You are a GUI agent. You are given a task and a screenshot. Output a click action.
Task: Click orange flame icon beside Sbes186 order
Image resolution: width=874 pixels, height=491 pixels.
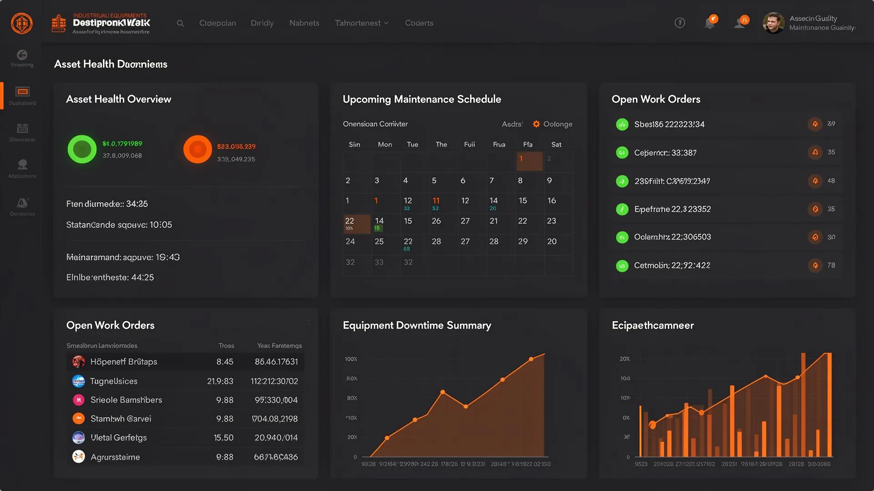coord(815,124)
